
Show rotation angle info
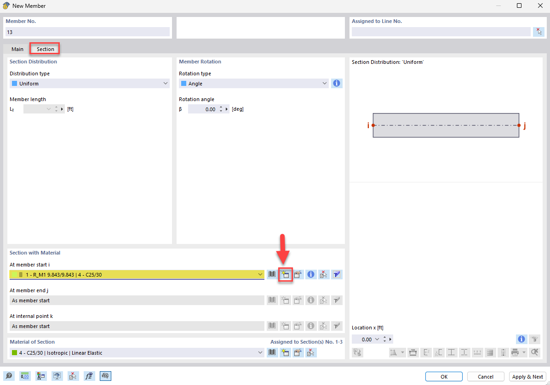point(337,83)
